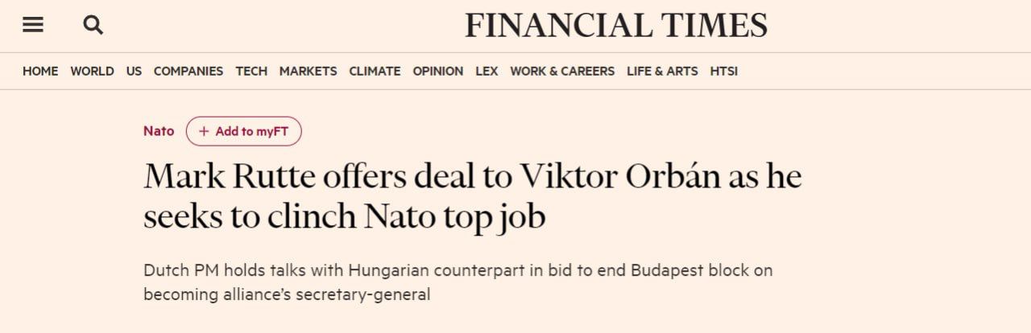Open the hamburger navigation menu

coord(33,26)
